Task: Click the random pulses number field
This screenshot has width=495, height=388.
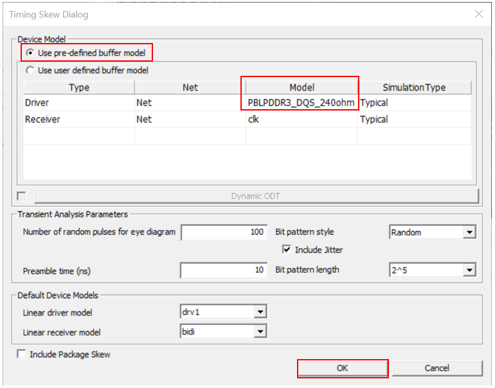Action: 224,233
